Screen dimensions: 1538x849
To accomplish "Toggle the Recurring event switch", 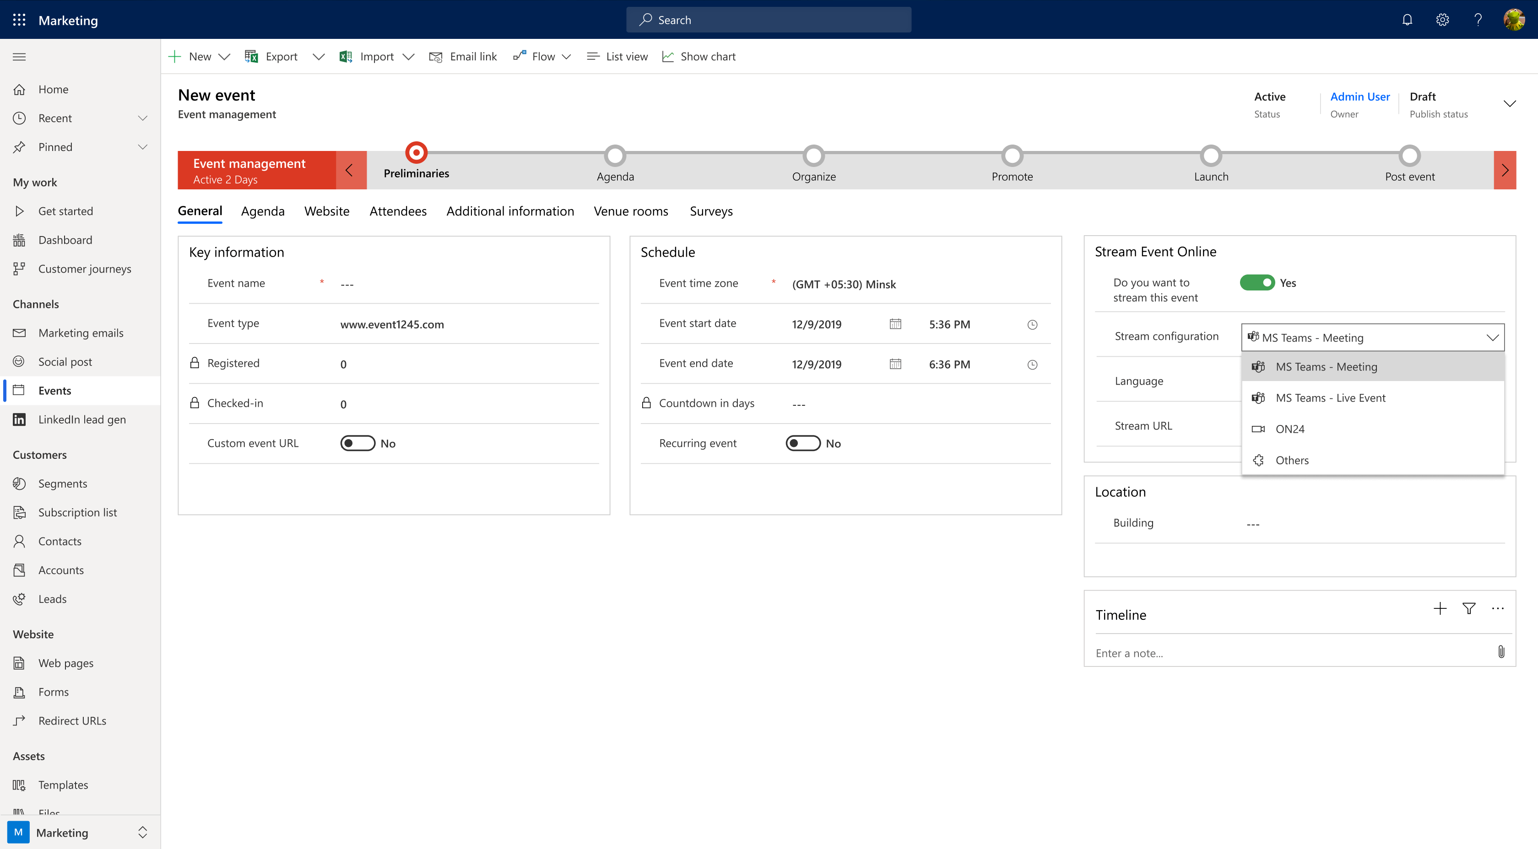I will 803,442.
